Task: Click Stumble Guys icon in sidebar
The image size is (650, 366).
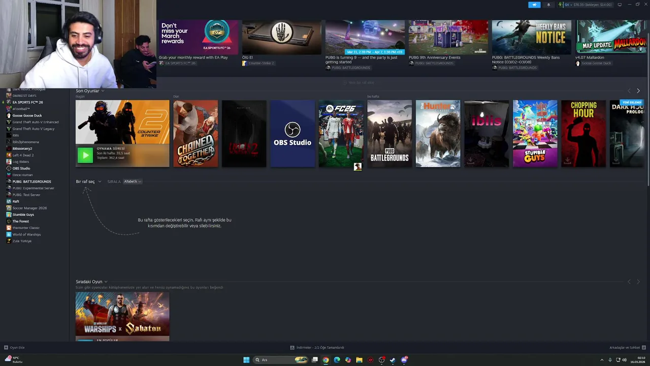Action: 9,215
